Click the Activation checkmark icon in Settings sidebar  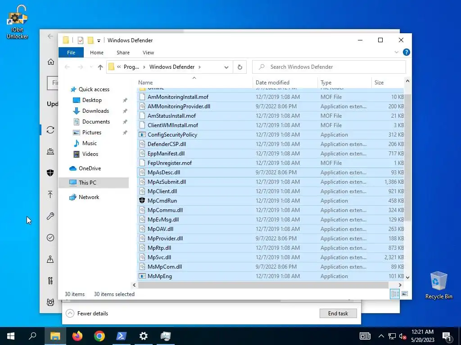[x=50, y=238]
